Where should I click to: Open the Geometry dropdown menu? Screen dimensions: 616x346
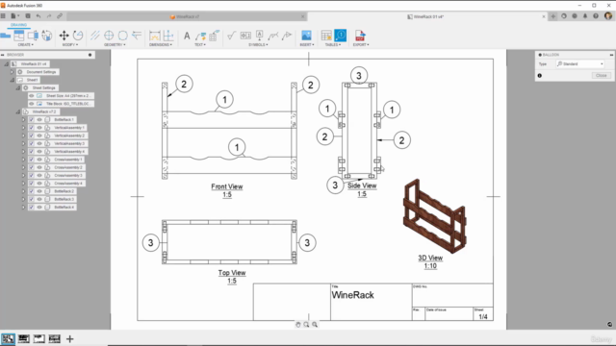pos(115,45)
